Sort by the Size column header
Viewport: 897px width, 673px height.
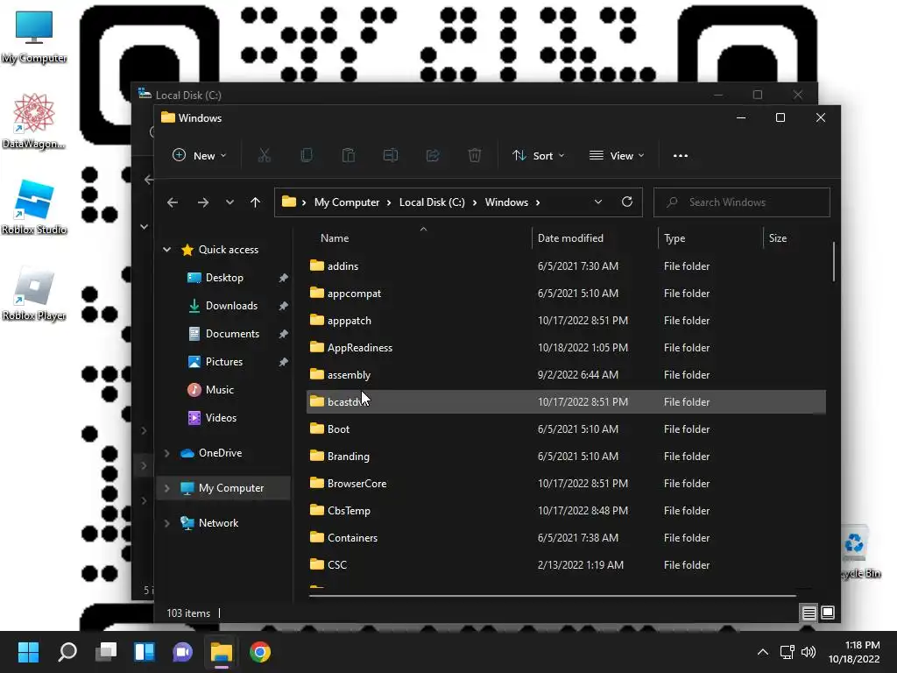(x=778, y=238)
